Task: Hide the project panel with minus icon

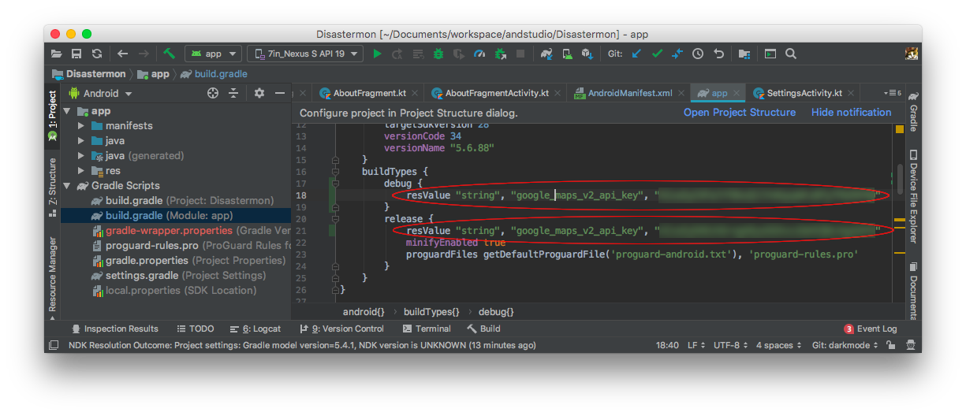Action: pyautogui.click(x=279, y=93)
